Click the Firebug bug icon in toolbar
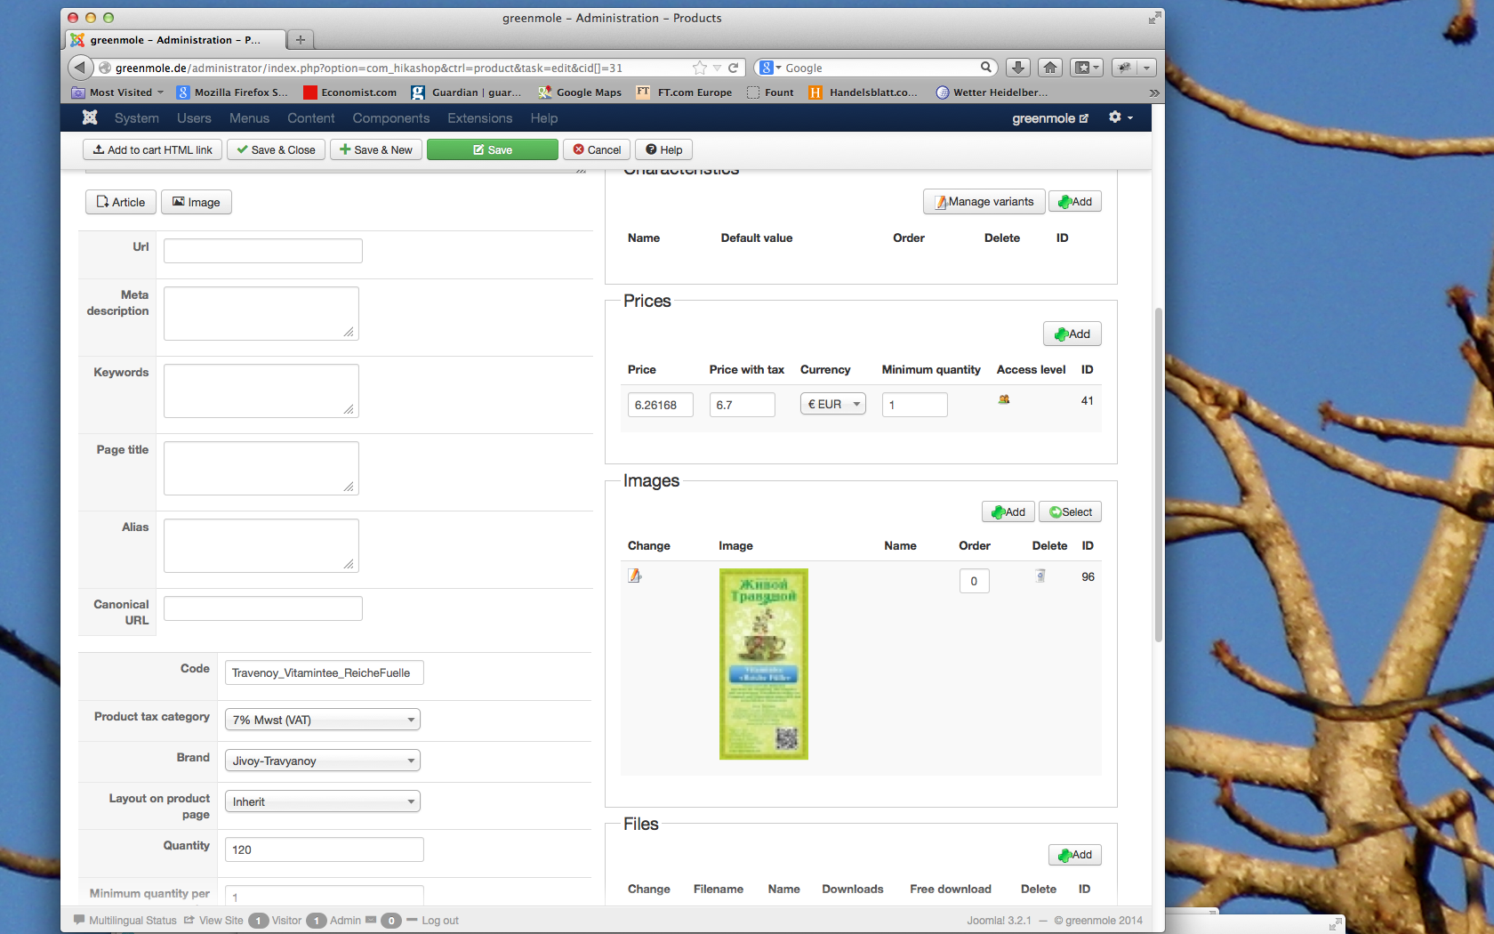 point(1124,68)
